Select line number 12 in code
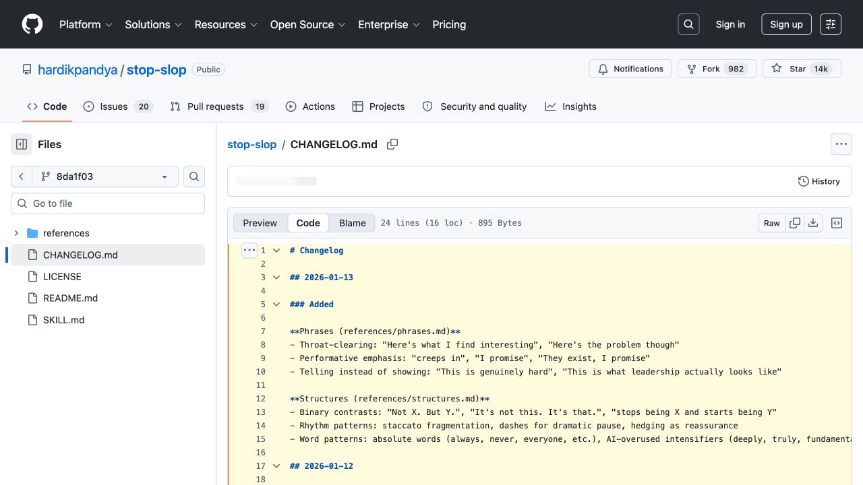The image size is (863, 485). pos(261,399)
